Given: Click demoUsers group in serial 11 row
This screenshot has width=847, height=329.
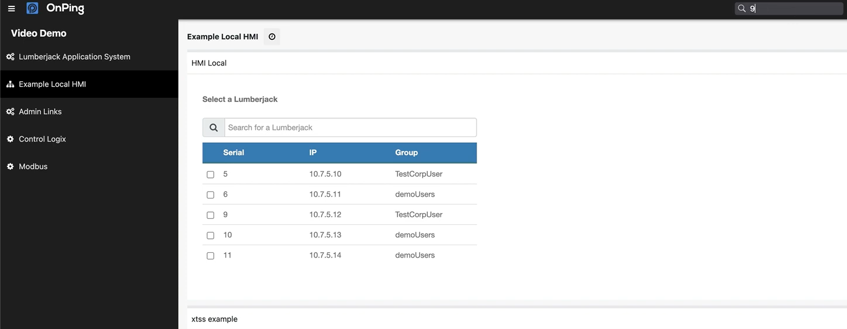Looking at the screenshot, I should pos(415,255).
